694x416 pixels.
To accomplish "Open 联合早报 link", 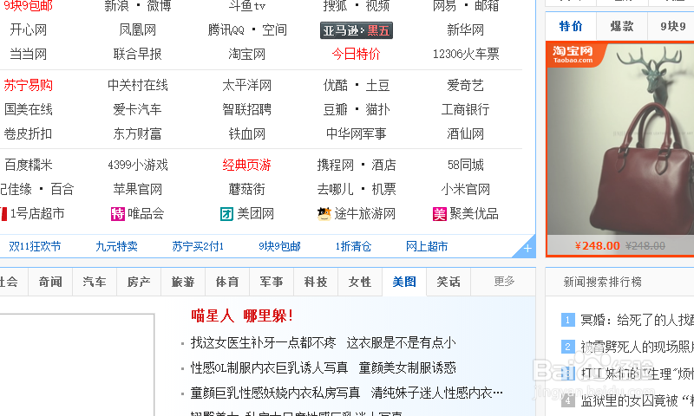I will click(138, 54).
